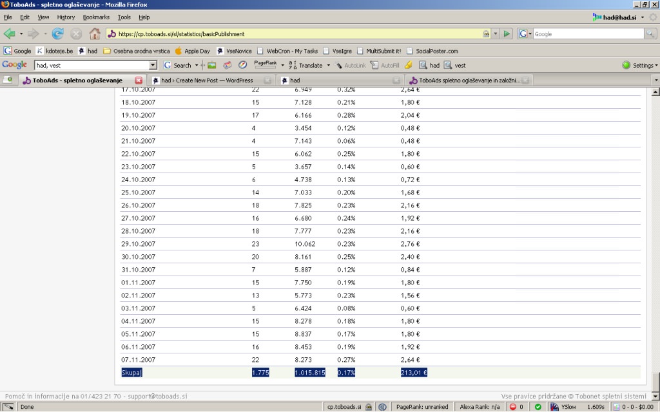The image size is (660, 412).
Task: Open the tab list dropdown arrow
Action: 655,80
